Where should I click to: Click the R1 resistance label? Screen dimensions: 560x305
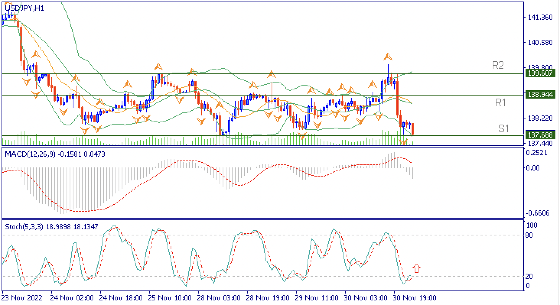pos(500,102)
